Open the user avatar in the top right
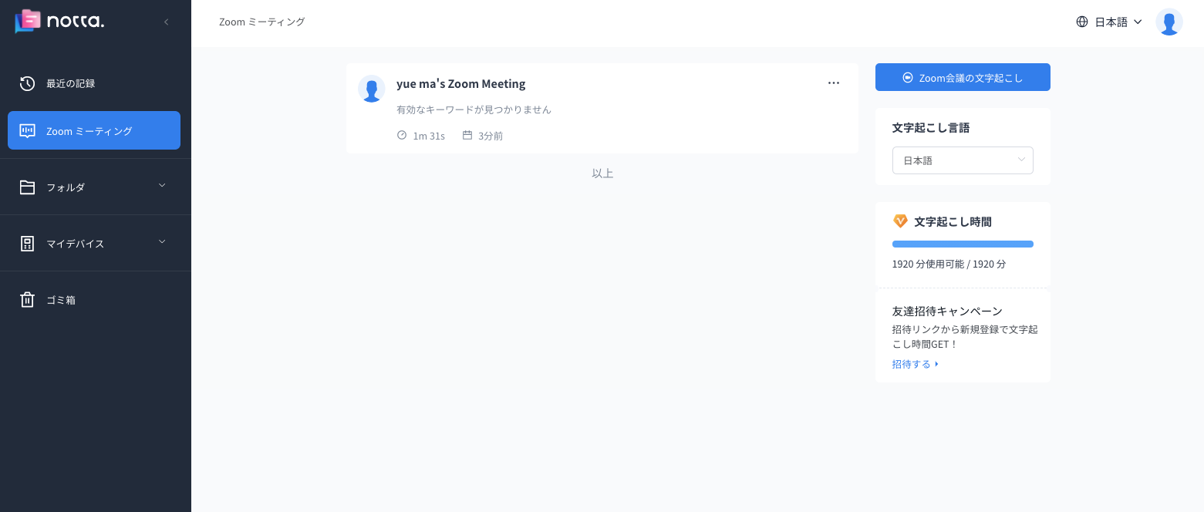Screen dimensions: 1204x512 1169,22
